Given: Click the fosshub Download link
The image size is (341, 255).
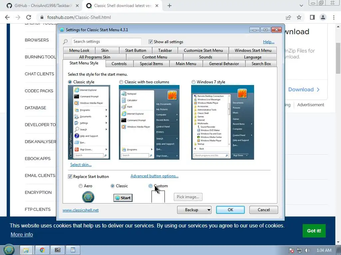Looking at the screenshot, I should coord(304,90).
